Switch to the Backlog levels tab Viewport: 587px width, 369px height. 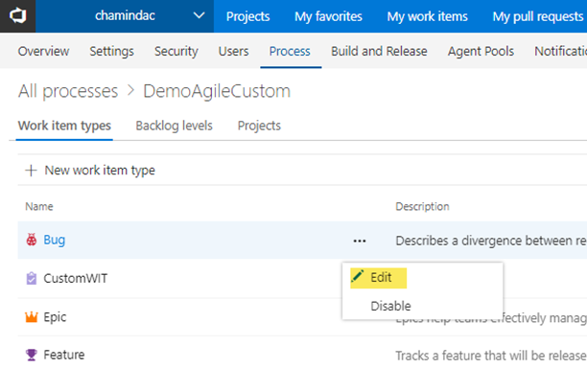click(x=174, y=126)
